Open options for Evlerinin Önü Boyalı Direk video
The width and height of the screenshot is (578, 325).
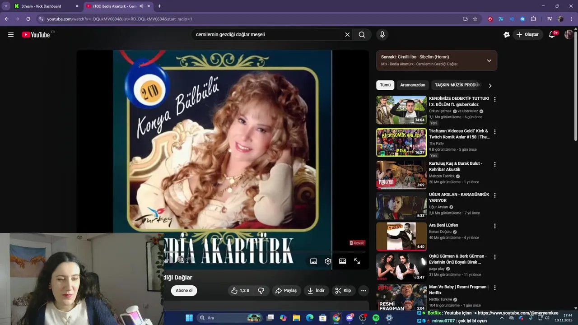[495, 257]
